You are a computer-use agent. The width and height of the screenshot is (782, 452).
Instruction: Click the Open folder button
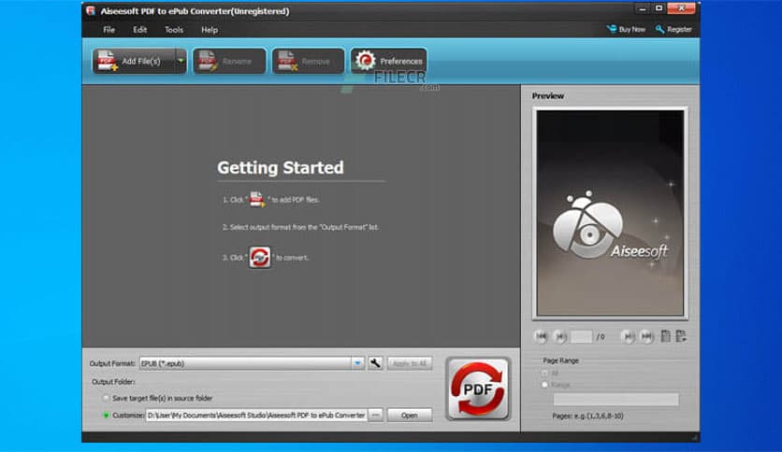410,416
